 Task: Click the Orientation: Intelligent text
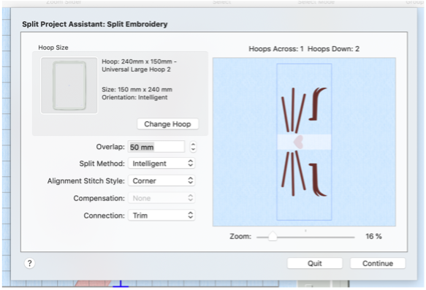pos(134,97)
